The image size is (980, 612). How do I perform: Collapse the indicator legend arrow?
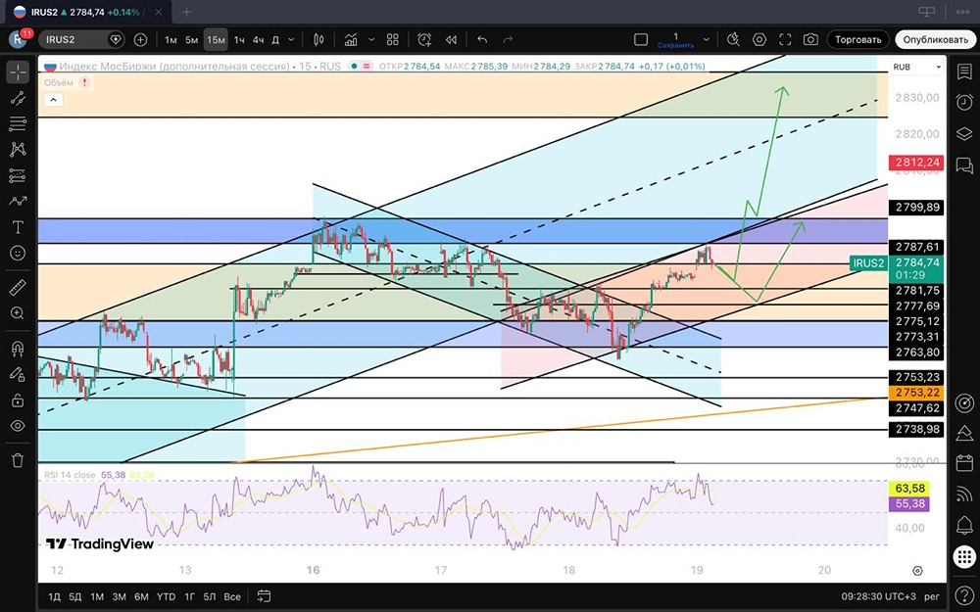[x=53, y=99]
